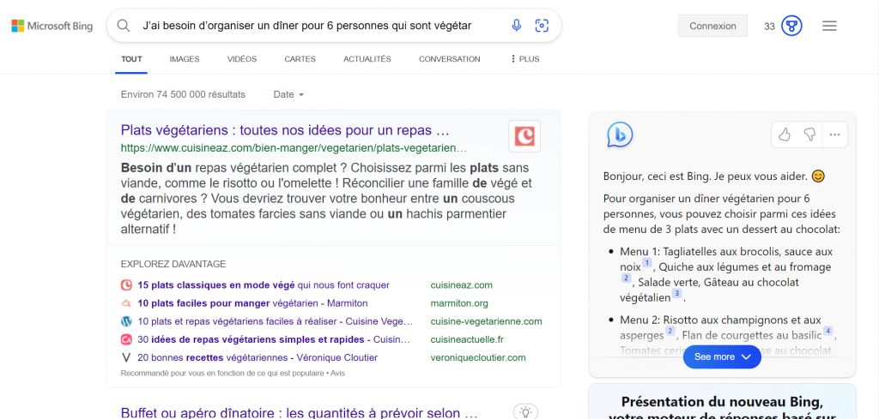Viewport: 879px width, 419px height.
Task: Switch to the IMAGES tab
Action: (x=185, y=59)
